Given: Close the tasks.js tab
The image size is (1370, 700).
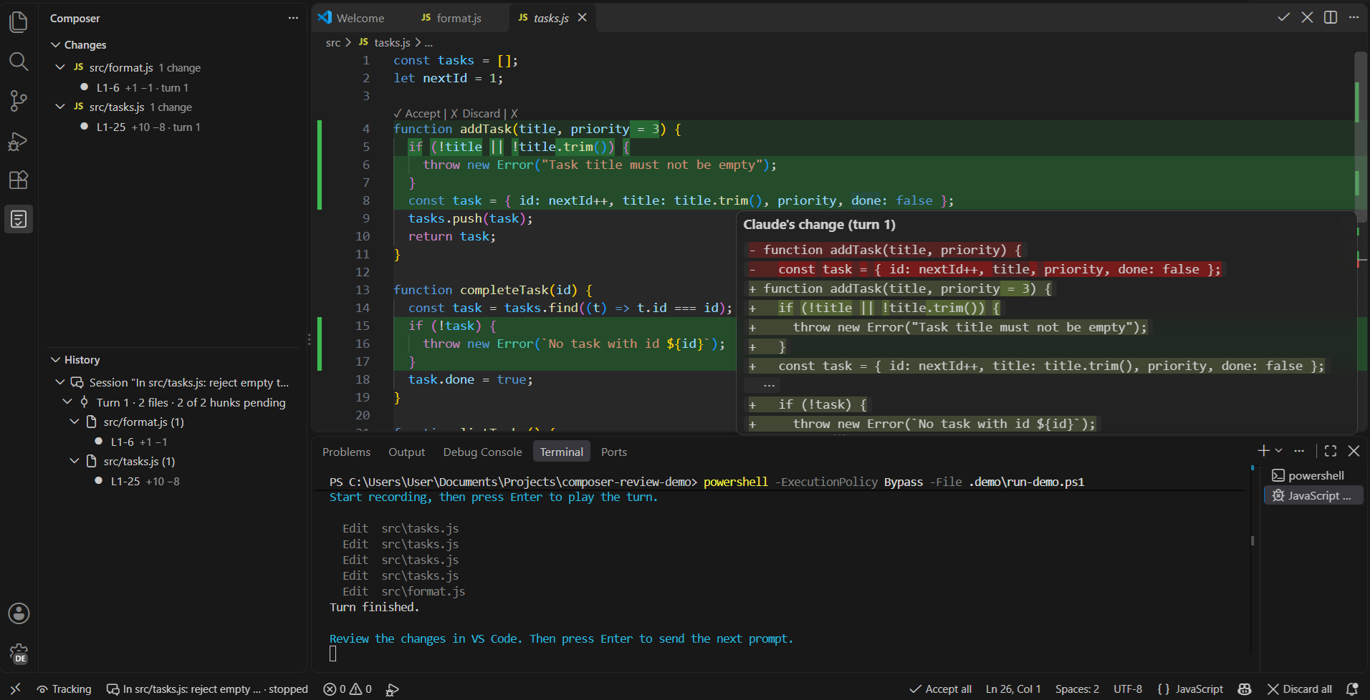Looking at the screenshot, I should 582,17.
